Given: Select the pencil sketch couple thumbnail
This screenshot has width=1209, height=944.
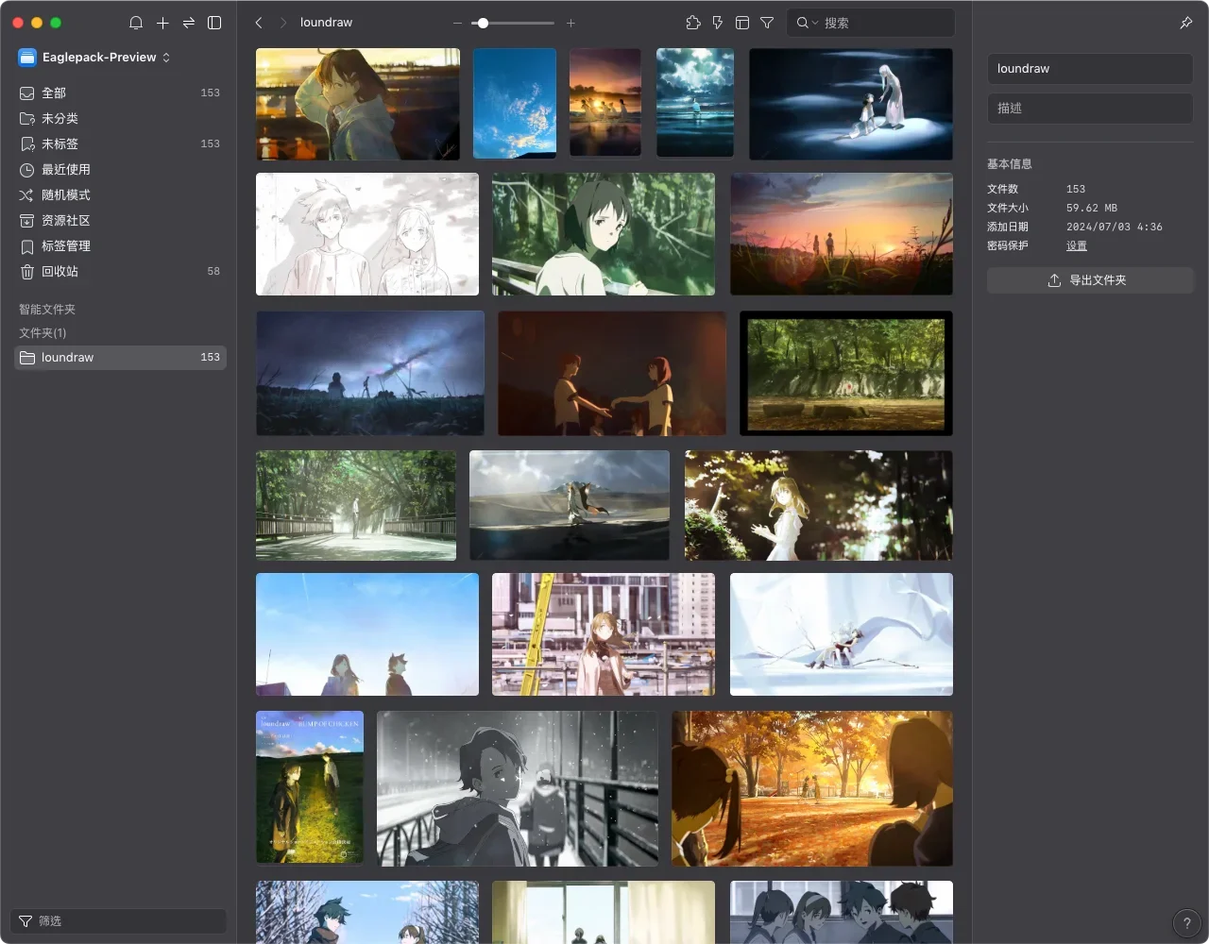Looking at the screenshot, I should (x=367, y=234).
